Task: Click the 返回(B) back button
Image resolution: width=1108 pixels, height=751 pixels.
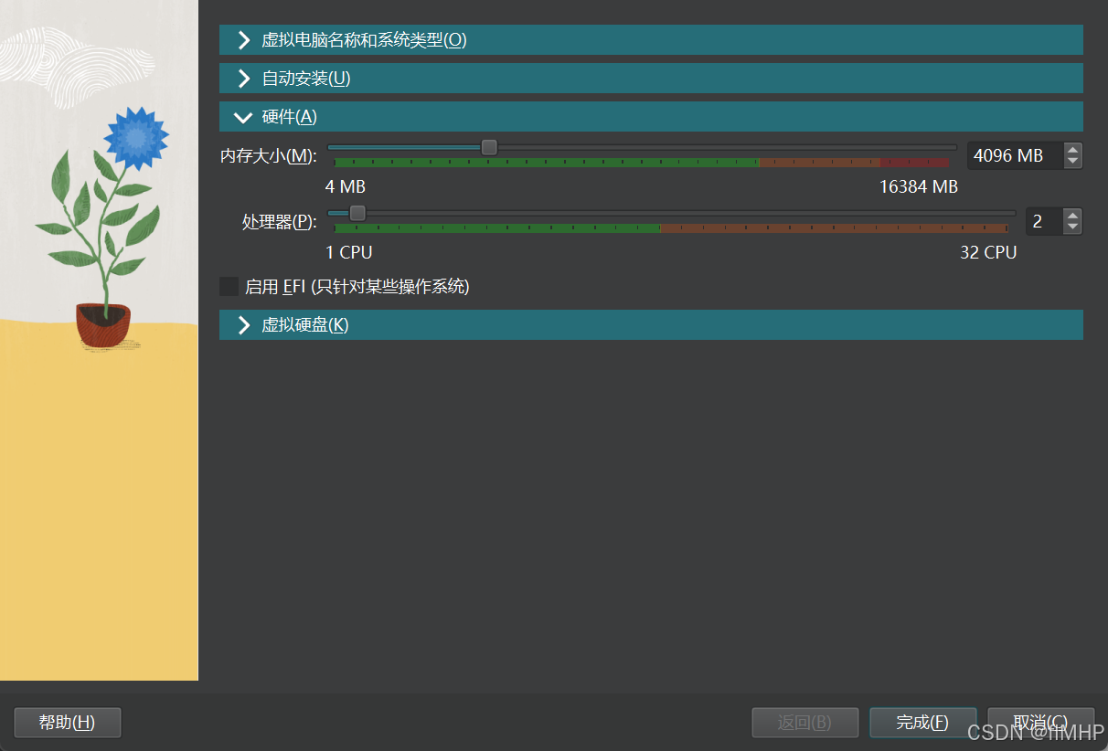Action: coord(804,723)
